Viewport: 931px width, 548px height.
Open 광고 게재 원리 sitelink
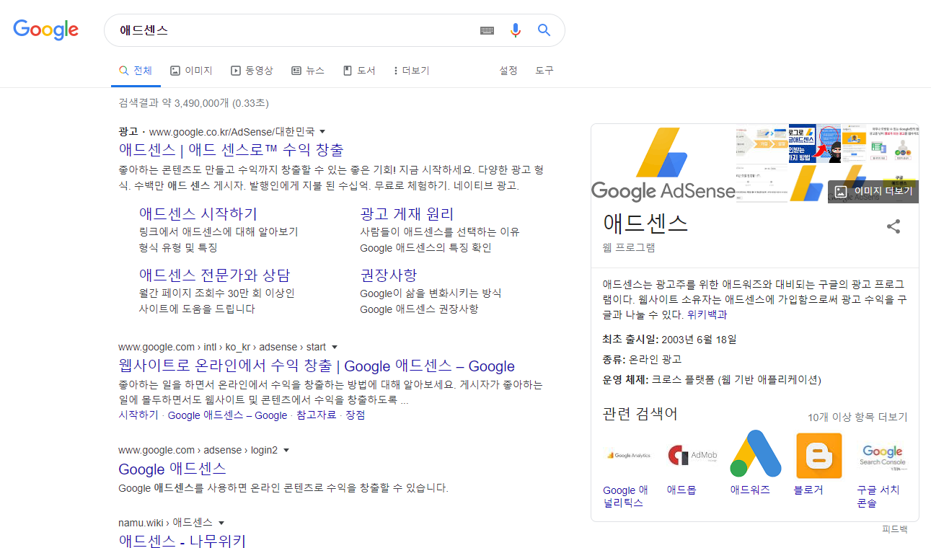(407, 214)
